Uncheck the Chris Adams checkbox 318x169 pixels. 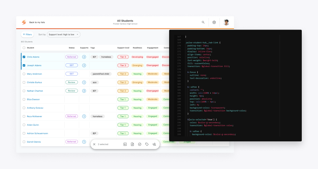point(24,57)
